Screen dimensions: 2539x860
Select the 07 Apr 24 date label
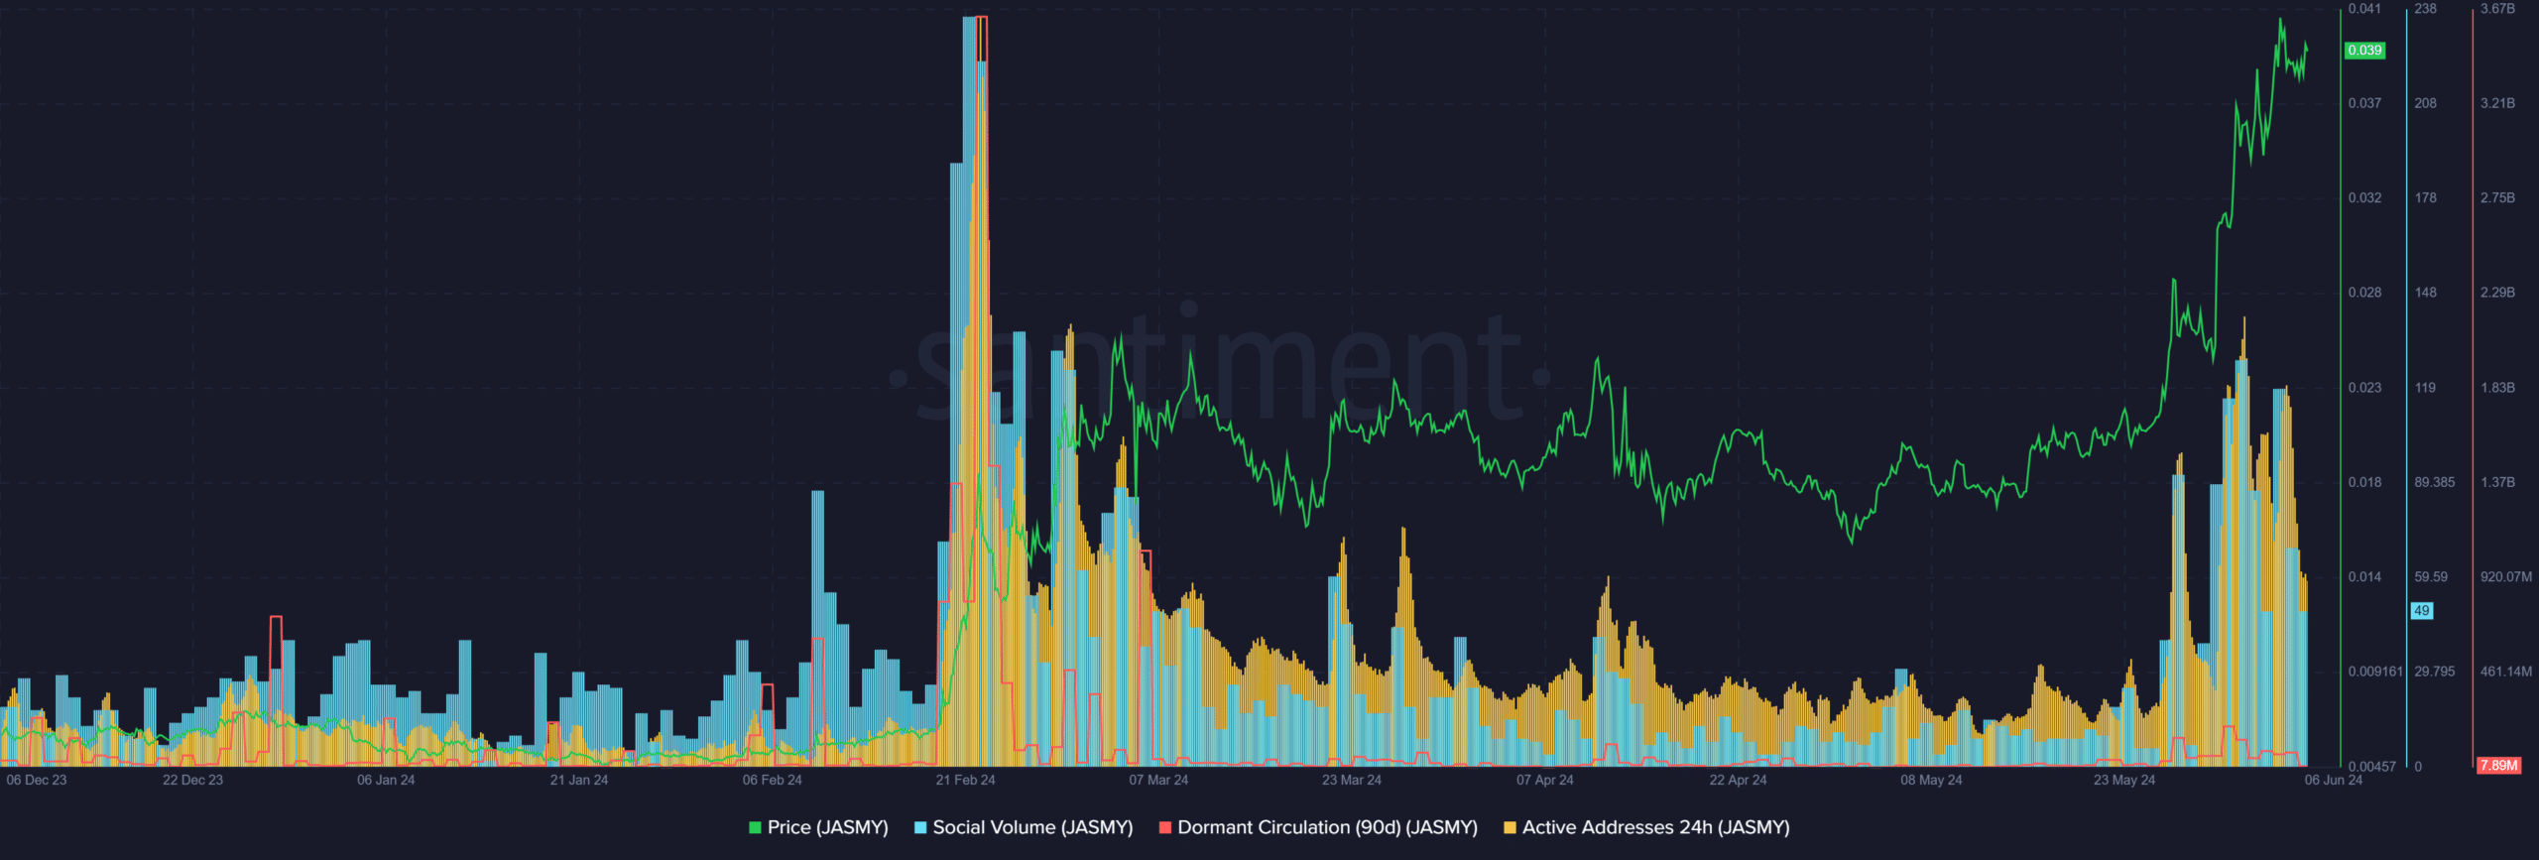1545,781
